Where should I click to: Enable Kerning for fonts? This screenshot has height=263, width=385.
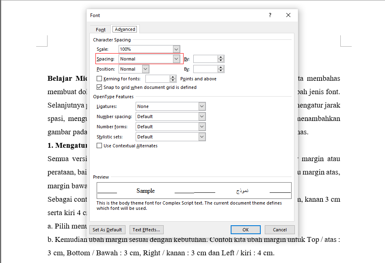[99, 78]
